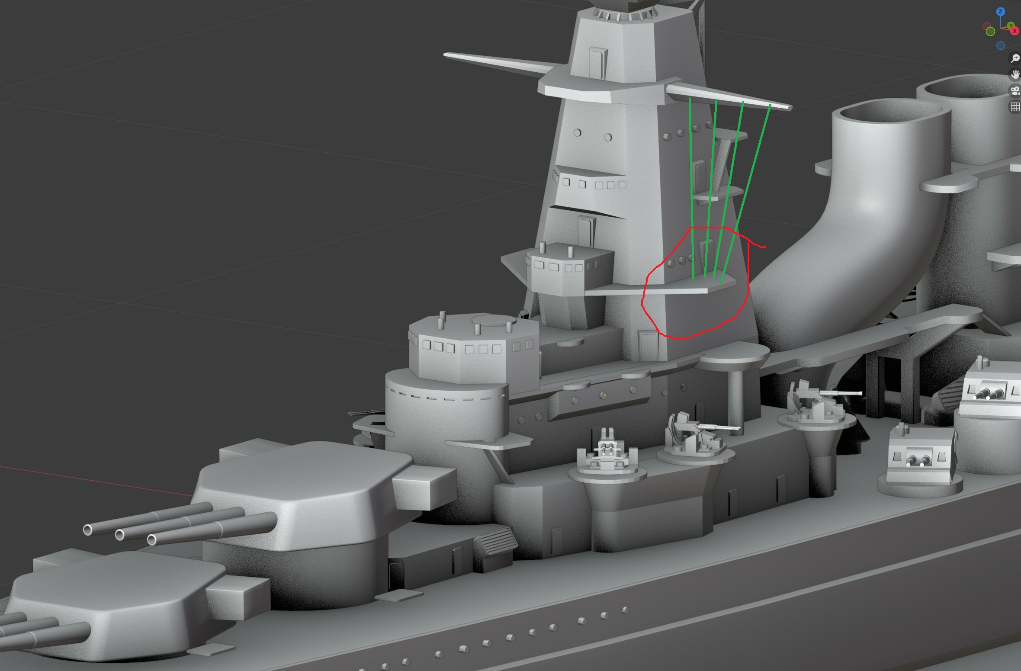1021x671 pixels.
Task: Click the hand Pan view button
Action: click(1015, 74)
